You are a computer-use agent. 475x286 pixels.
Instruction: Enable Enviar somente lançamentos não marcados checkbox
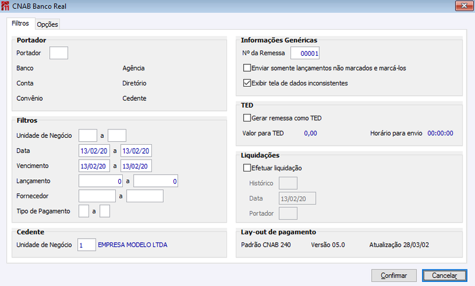(247, 68)
